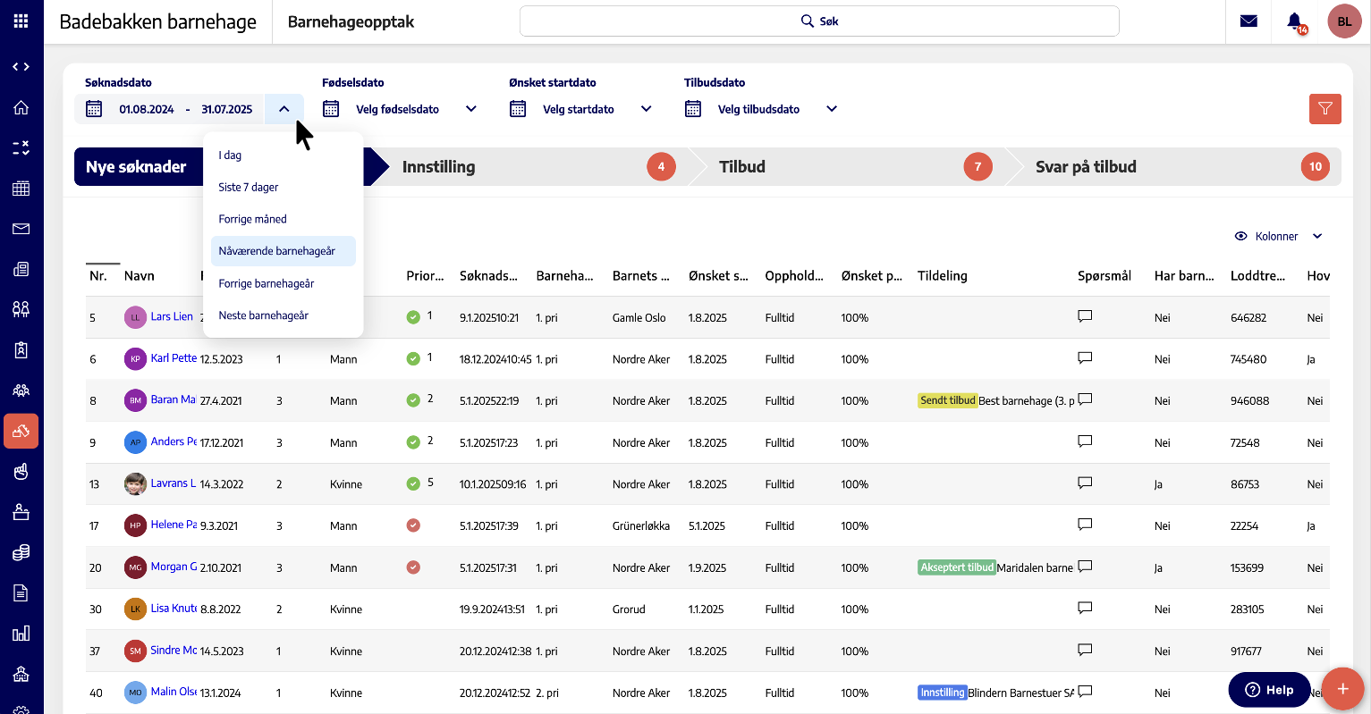Click the red plus floating button

click(x=1342, y=688)
